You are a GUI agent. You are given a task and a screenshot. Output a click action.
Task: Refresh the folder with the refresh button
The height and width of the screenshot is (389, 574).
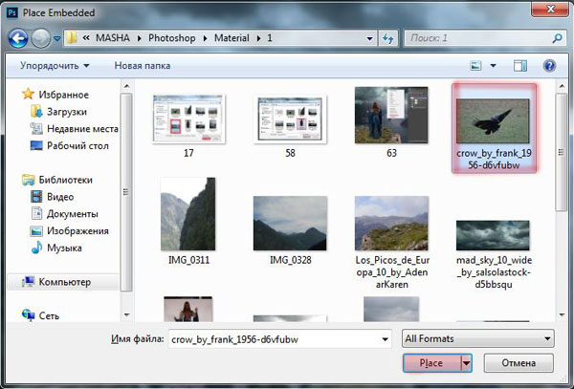point(387,38)
